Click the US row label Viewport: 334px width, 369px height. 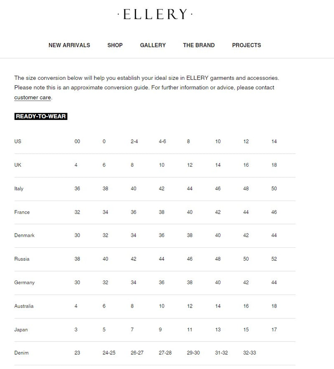coord(18,141)
